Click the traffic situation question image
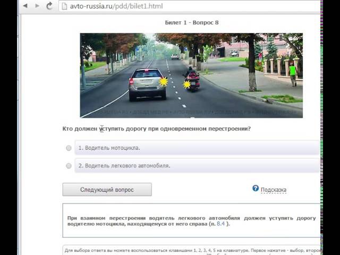The width and height of the screenshot is (340, 255). click(191, 75)
